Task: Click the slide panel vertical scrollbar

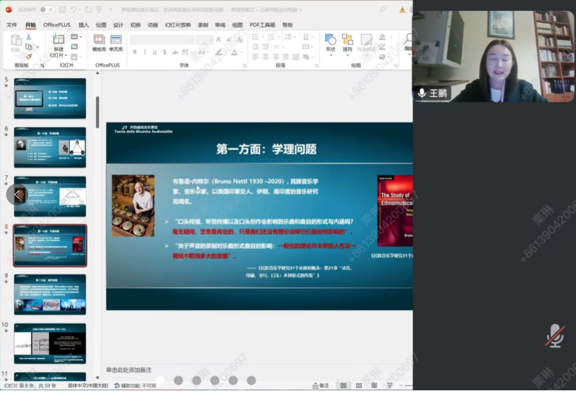Action: (97, 110)
